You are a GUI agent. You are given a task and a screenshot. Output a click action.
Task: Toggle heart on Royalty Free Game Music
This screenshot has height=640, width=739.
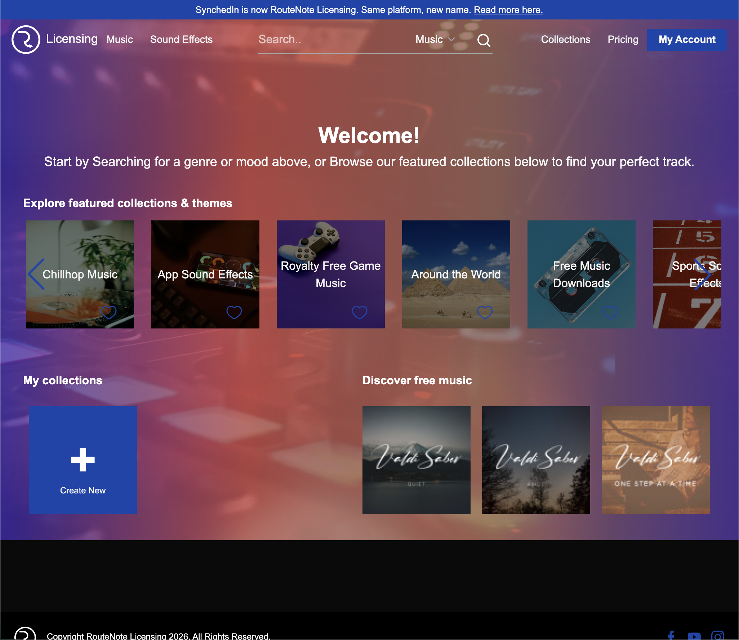pyautogui.click(x=359, y=312)
